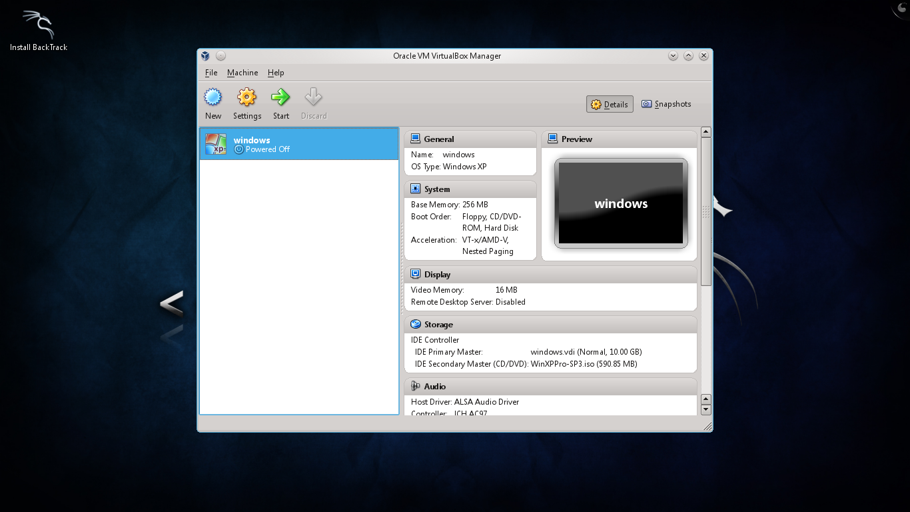Switch to the Snapshots view

tap(666, 104)
